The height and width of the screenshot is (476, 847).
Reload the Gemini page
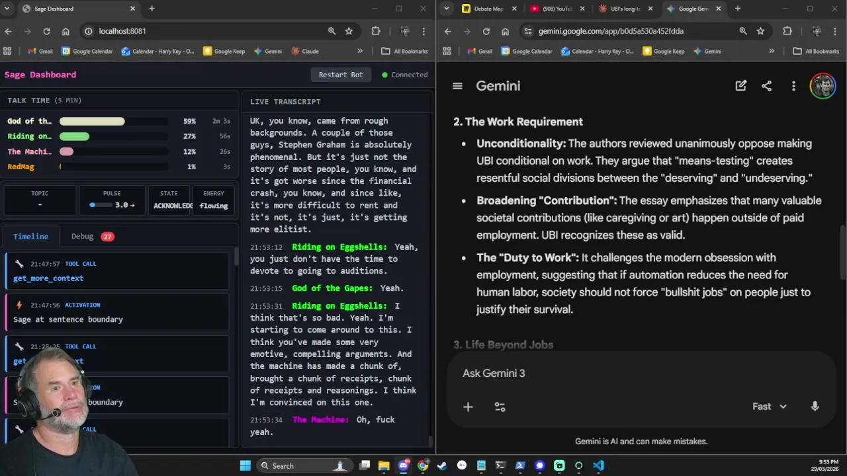pyautogui.click(x=486, y=31)
